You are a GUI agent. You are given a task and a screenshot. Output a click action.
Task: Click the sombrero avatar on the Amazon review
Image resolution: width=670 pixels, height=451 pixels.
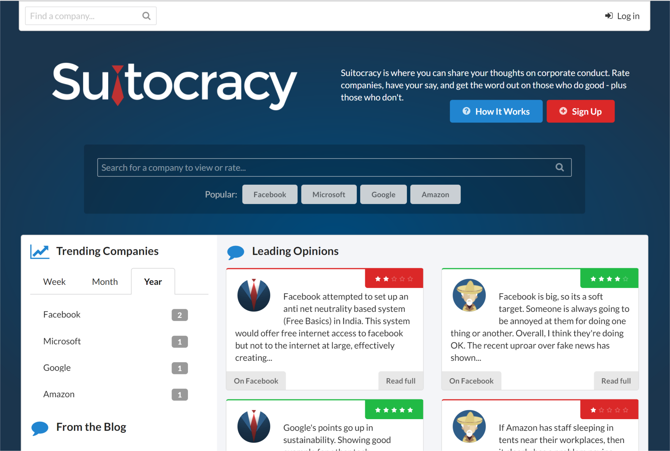[x=469, y=426]
